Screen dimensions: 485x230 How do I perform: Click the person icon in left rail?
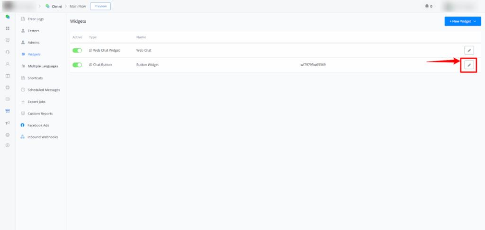(8, 64)
